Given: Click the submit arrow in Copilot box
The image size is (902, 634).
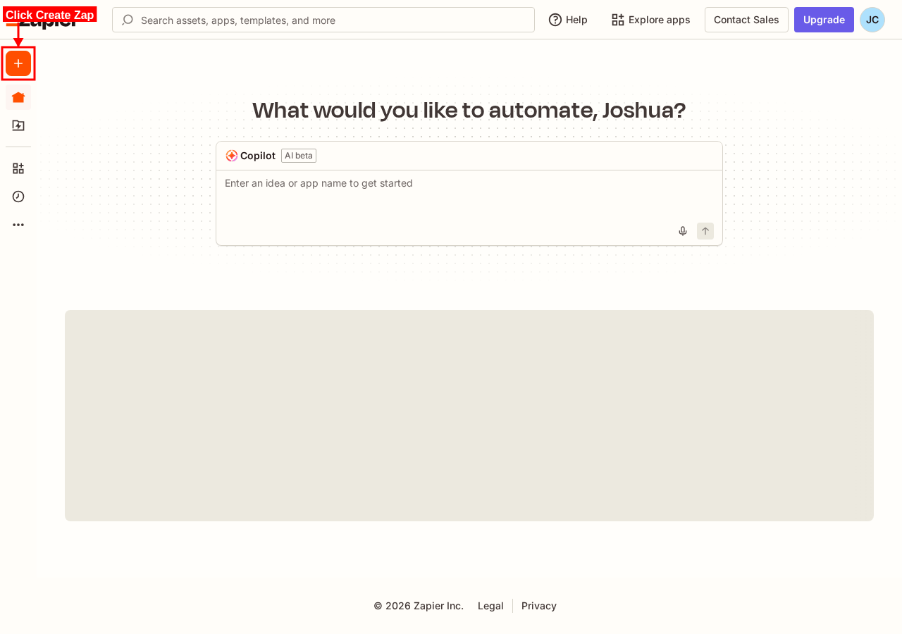Looking at the screenshot, I should (705, 230).
